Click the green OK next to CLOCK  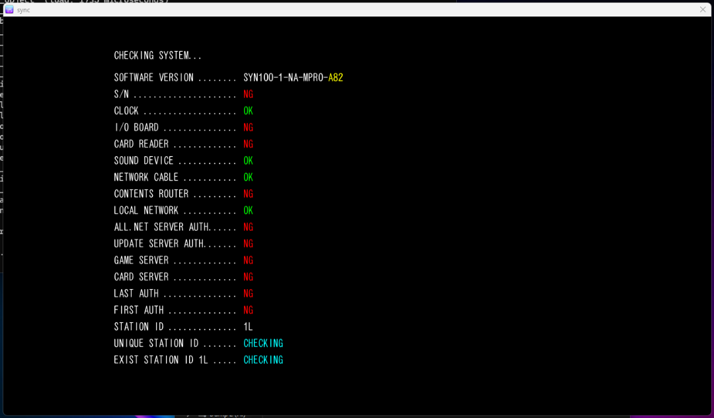tap(248, 110)
